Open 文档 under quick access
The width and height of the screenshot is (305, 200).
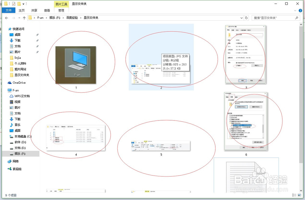coord(17,46)
